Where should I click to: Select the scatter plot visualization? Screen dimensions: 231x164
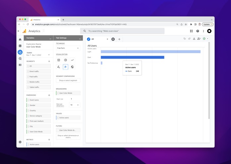point(59,67)
